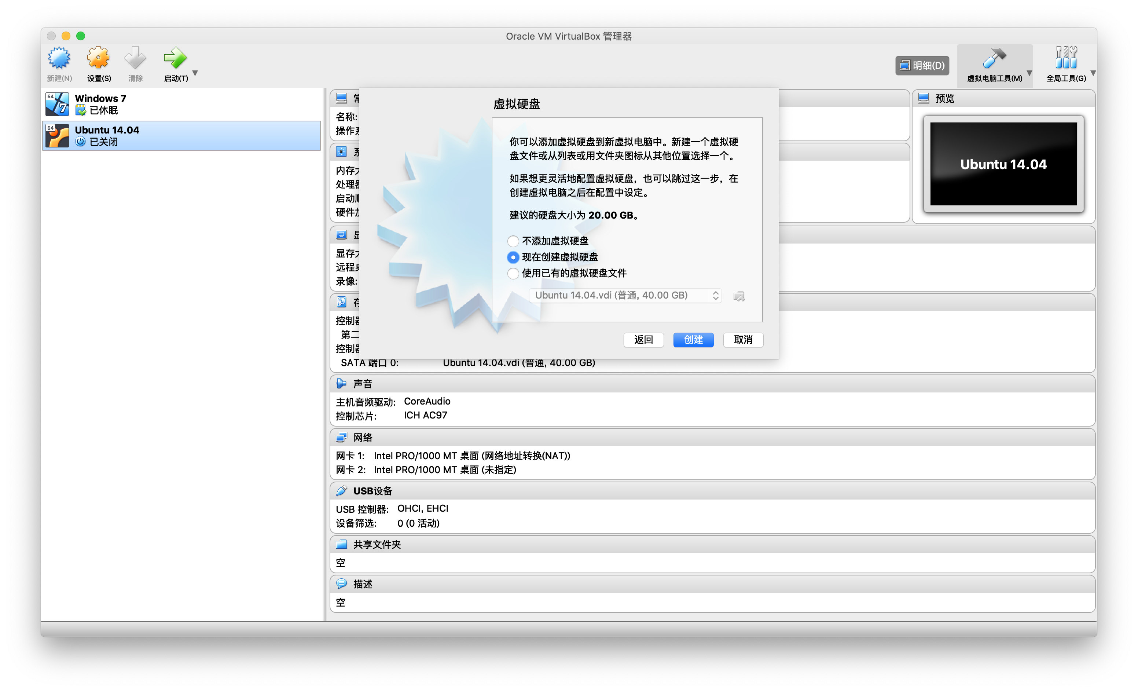Image resolution: width=1138 pixels, height=691 pixels.
Task: Click the ICH AC97 controller value
Action: point(425,415)
